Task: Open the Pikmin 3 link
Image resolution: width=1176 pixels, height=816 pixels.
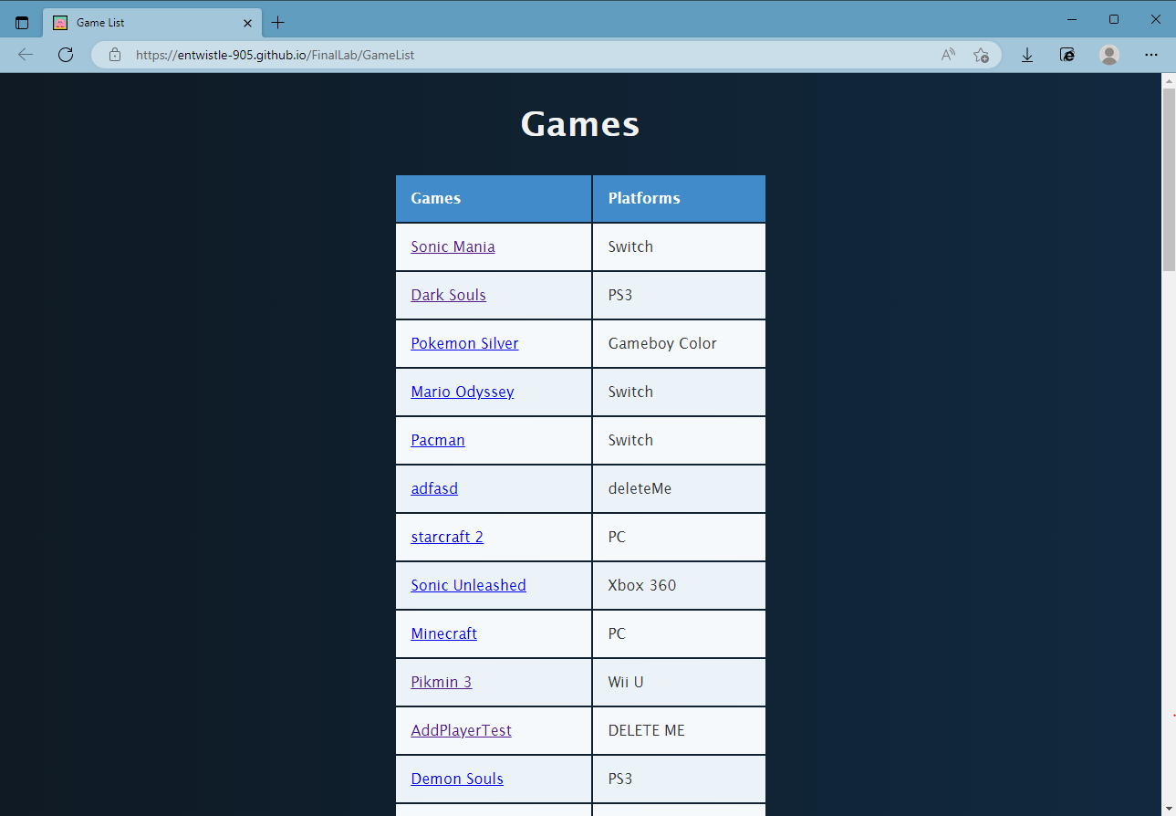Action: tap(441, 682)
